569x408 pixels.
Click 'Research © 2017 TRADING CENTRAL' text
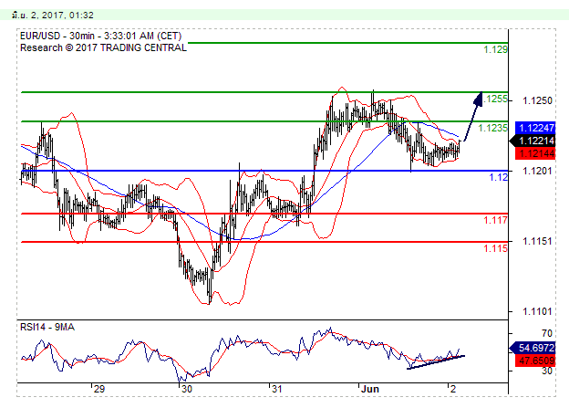click(103, 47)
